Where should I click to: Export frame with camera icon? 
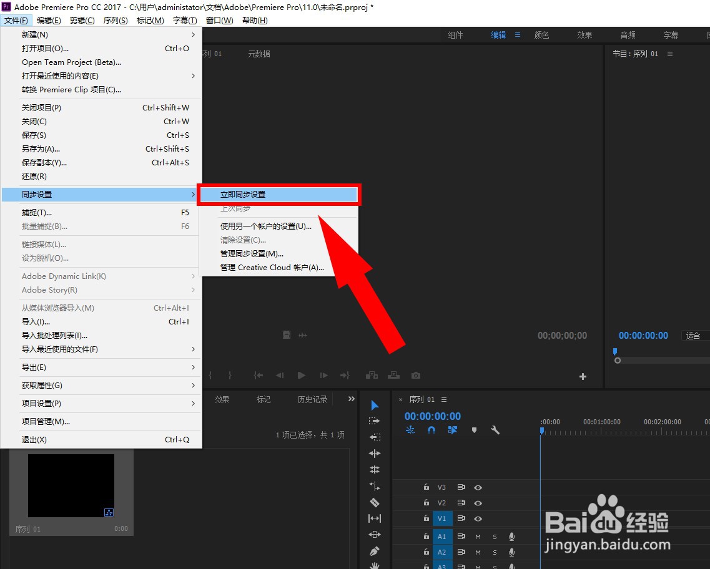point(416,376)
